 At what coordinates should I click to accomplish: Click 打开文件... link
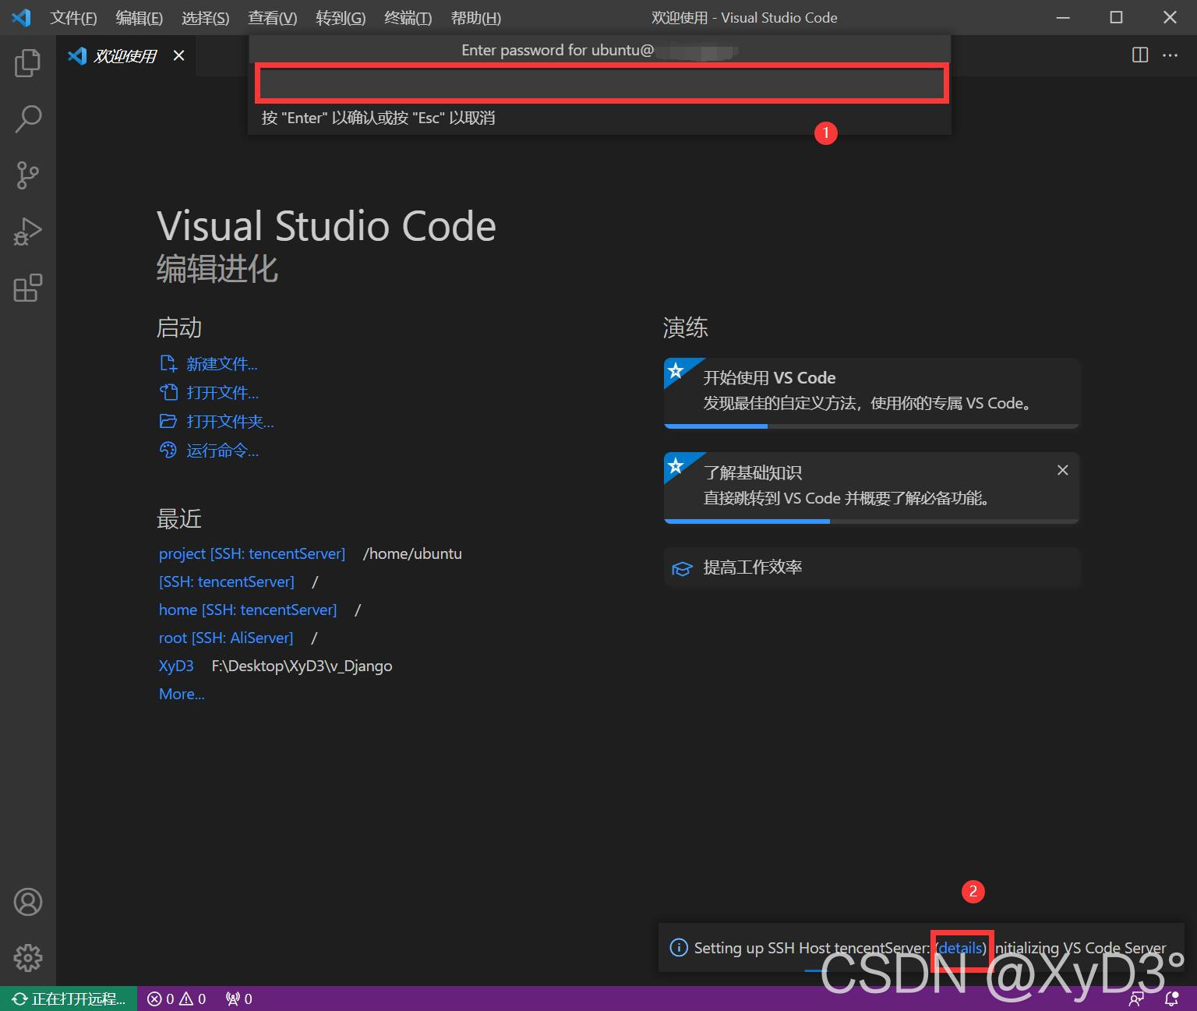222,393
